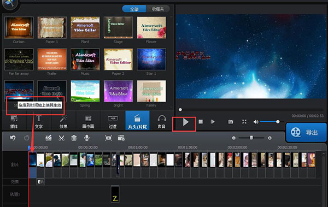This screenshot has height=207, width=328.
Task: Click the 导出 export button
Action: coord(306,132)
